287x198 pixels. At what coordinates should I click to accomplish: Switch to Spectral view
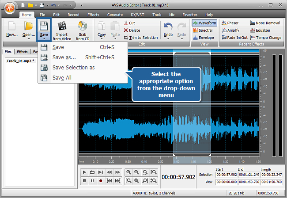[x=203, y=30]
